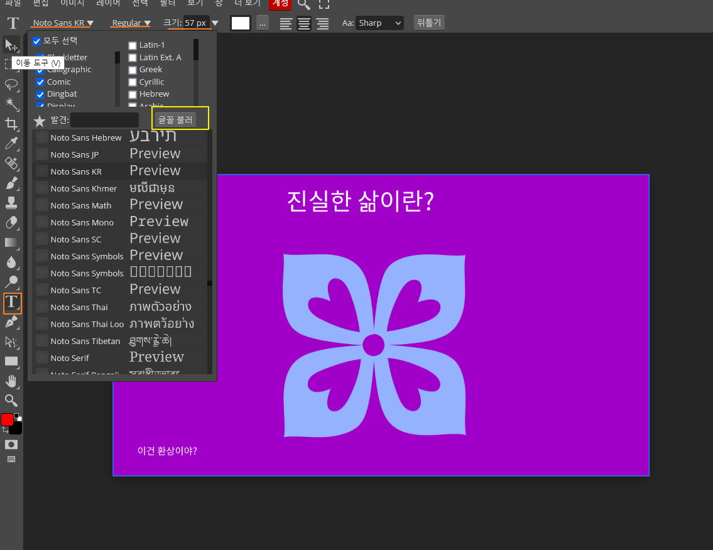This screenshot has width=713, height=550.
Task: Select the Brush tool
Action: (x=13, y=184)
